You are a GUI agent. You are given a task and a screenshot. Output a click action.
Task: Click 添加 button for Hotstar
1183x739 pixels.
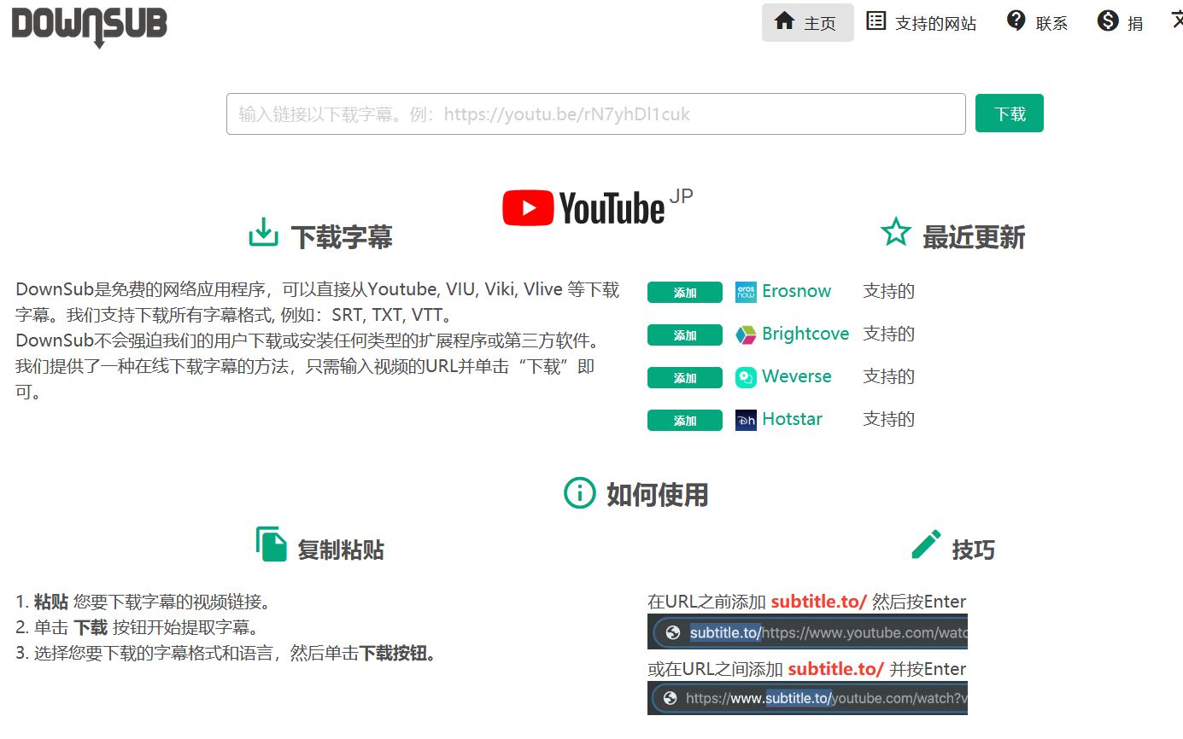pos(685,421)
